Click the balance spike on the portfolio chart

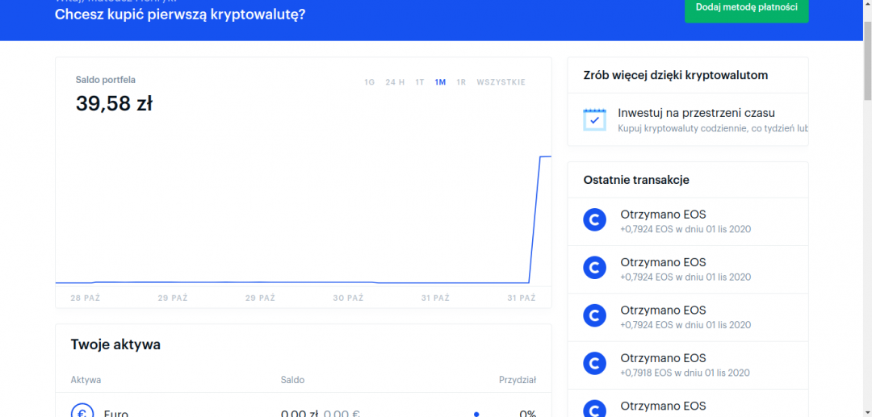coord(535,218)
